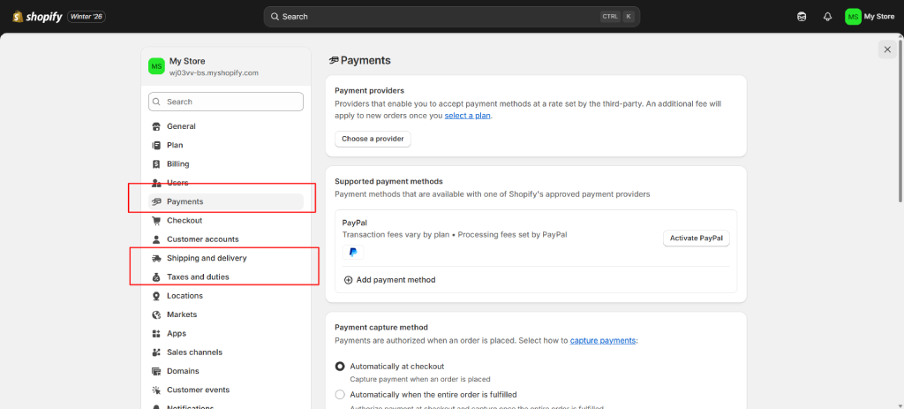904x409 pixels.
Task: Open Sales channels settings
Action: tap(225, 352)
